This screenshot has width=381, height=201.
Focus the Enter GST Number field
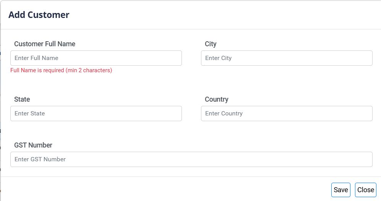click(191, 159)
